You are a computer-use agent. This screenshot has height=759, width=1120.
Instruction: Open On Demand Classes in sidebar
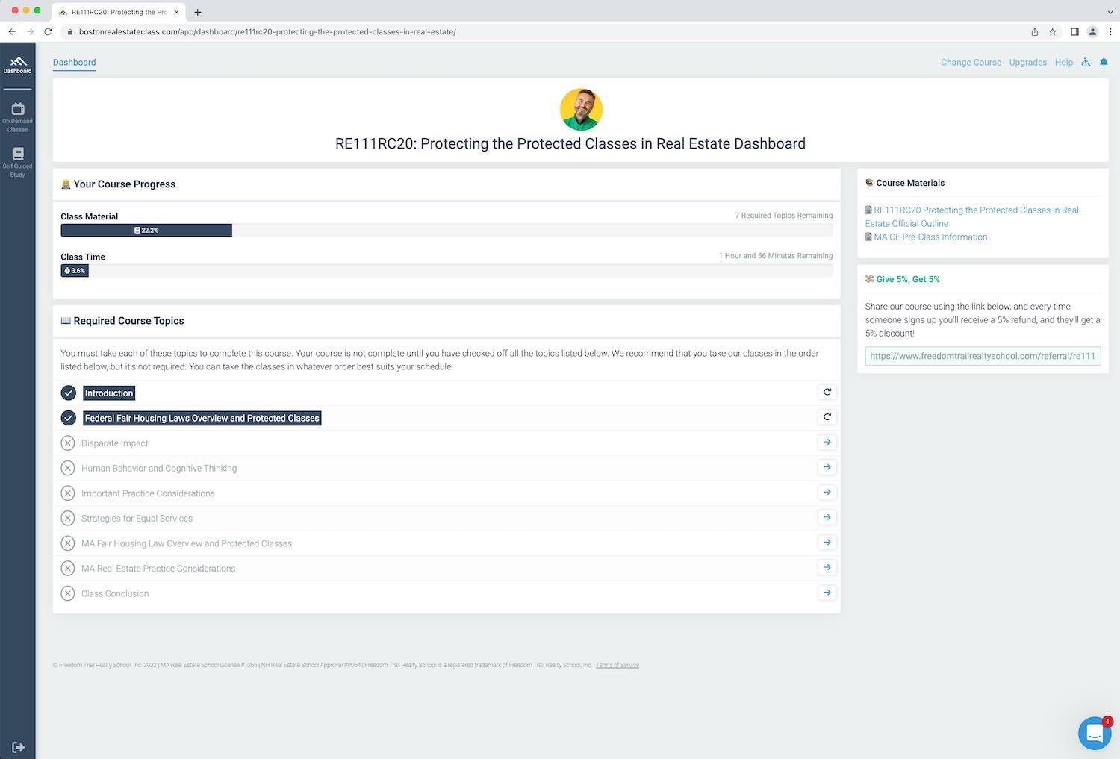[17, 117]
